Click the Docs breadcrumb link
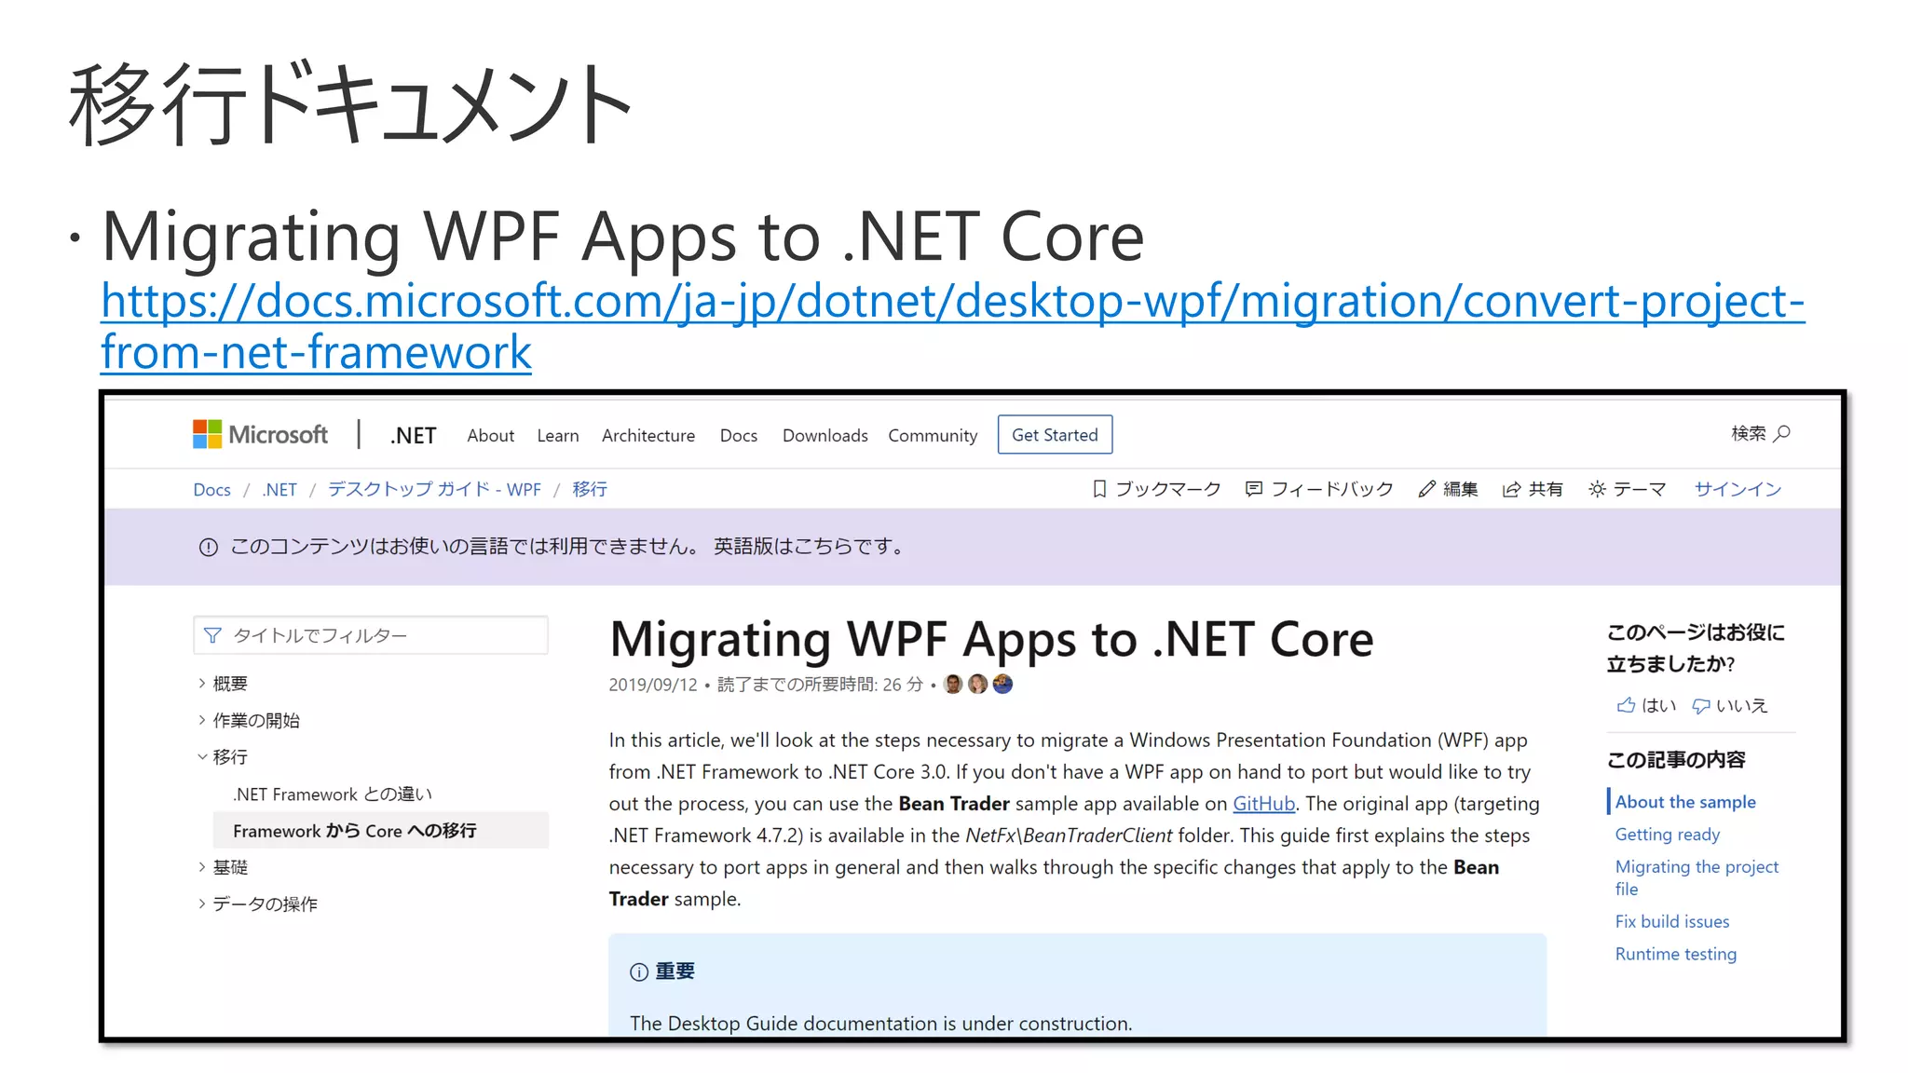The width and height of the screenshot is (1908, 1073). 211,489
